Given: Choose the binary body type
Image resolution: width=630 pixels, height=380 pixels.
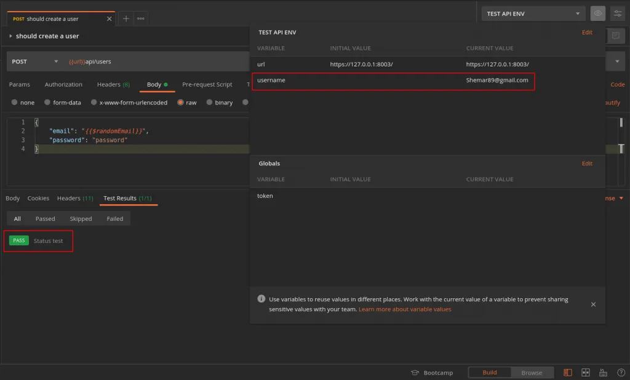Looking at the screenshot, I should pos(210,103).
